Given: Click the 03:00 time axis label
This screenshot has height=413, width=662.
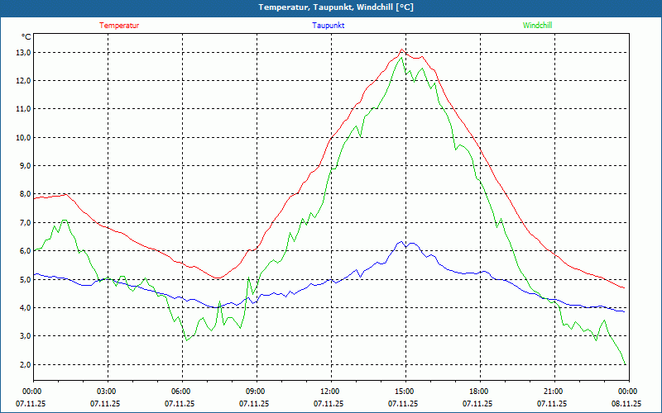Looking at the screenshot, I should (107, 392).
